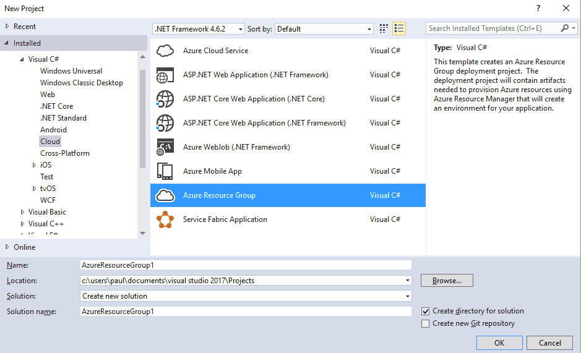Select Windows Classic Desktop category
Viewport: 581px width, 353px height.
(82, 83)
